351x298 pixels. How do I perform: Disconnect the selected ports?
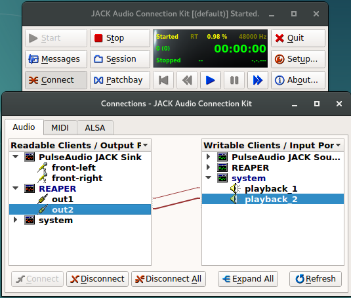[x=97, y=279]
